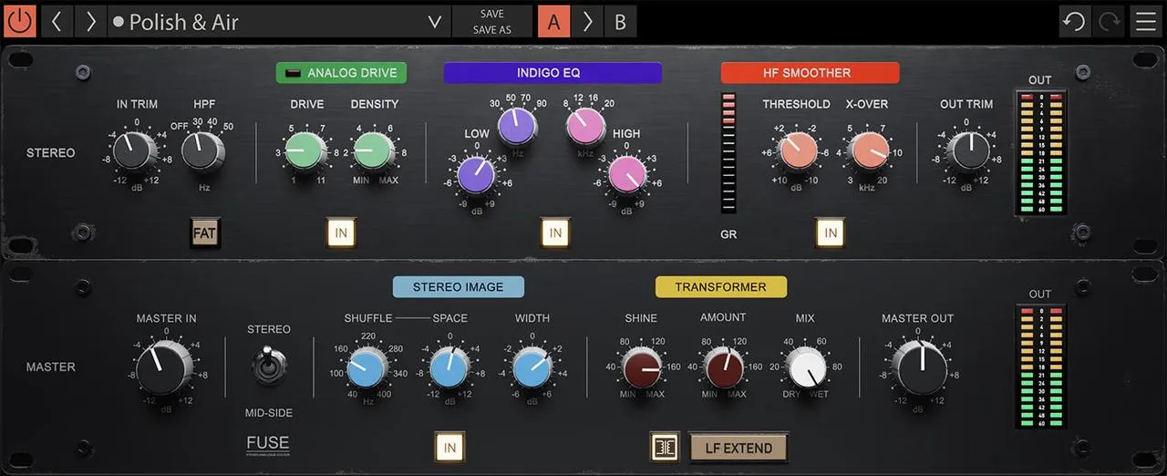Toggle the FAT button

204,233
